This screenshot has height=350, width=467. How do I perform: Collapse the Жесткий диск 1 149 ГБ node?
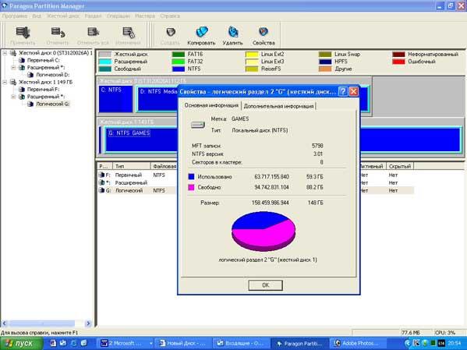pyautogui.click(x=5, y=82)
